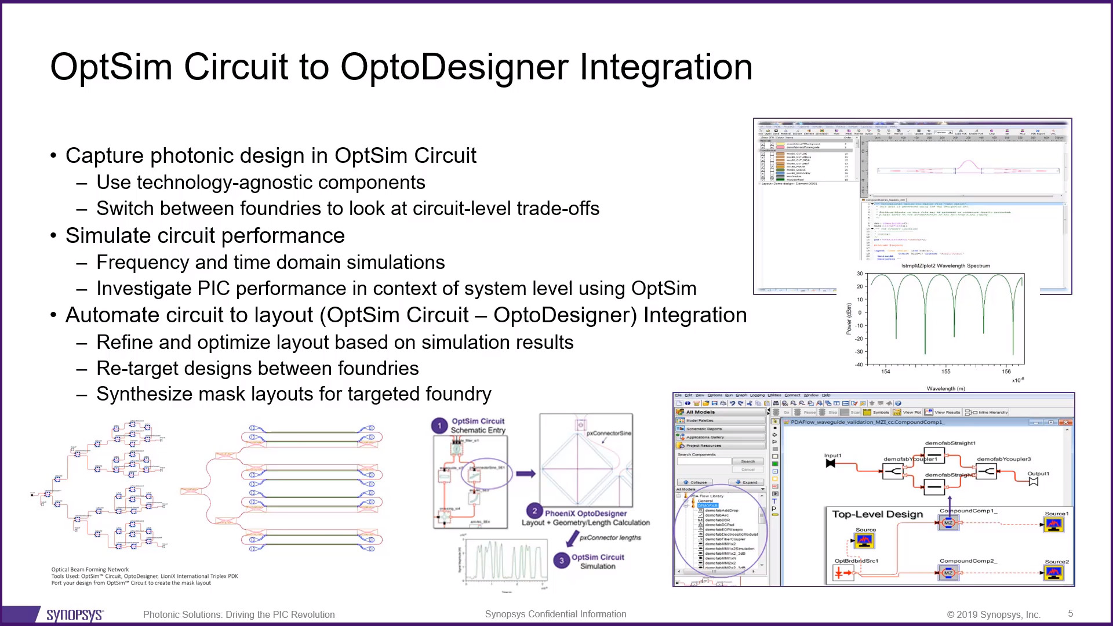Click the CompoundComp2_ MZ block
Screen dimensions: 1113x626
pos(948,573)
